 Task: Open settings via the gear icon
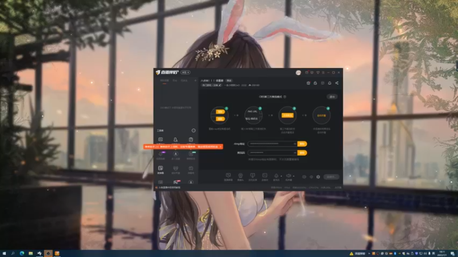click(x=318, y=177)
